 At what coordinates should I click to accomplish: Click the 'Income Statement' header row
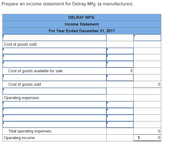[82, 24]
